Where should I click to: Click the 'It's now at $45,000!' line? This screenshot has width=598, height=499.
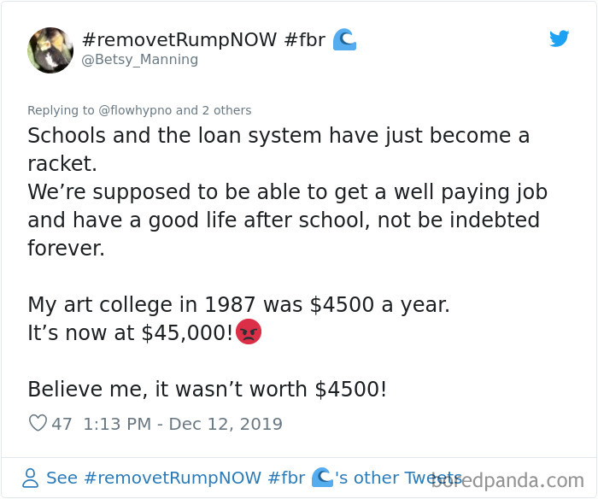click(x=131, y=332)
